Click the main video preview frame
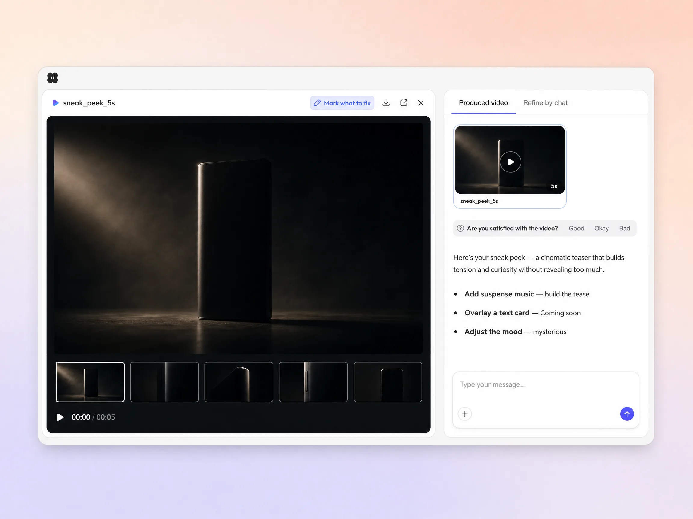The height and width of the screenshot is (519, 693). click(x=239, y=238)
